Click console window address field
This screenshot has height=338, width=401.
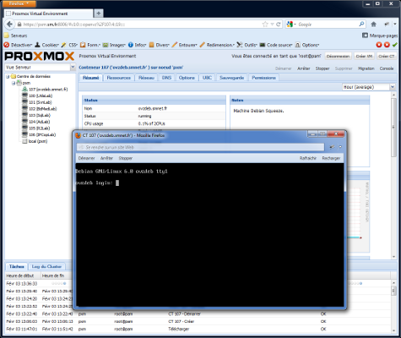pyautogui.click(x=200, y=147)
